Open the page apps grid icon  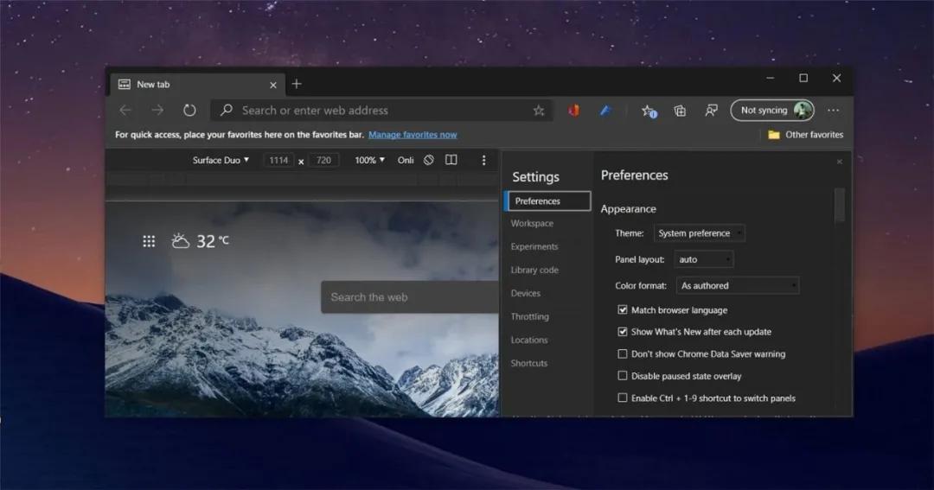click(149, 241)
